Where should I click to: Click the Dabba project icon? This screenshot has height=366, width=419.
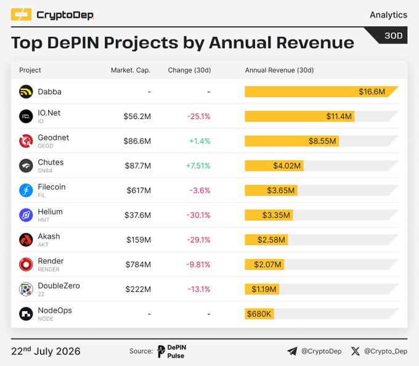26,92
